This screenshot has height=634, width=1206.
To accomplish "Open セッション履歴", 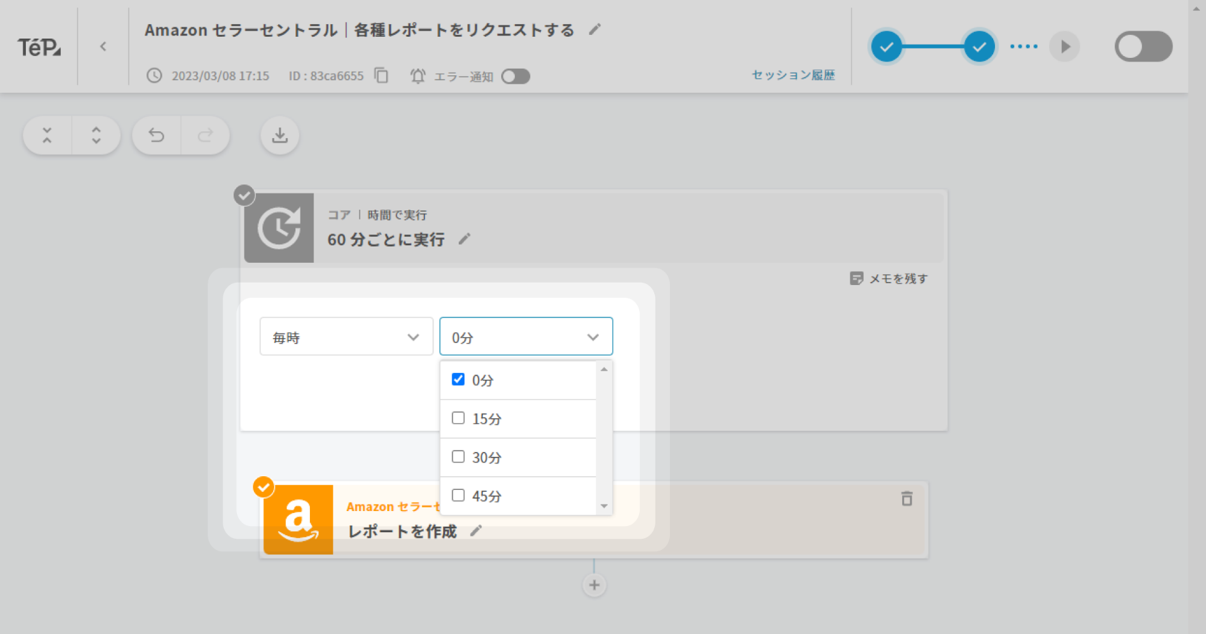I will [x=793, y=75].
